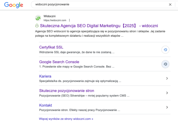The height and width of the screenshot is (124, 178).
Task: Click the https://widoczni.com URL text
Action: click(x=55, y=20)
